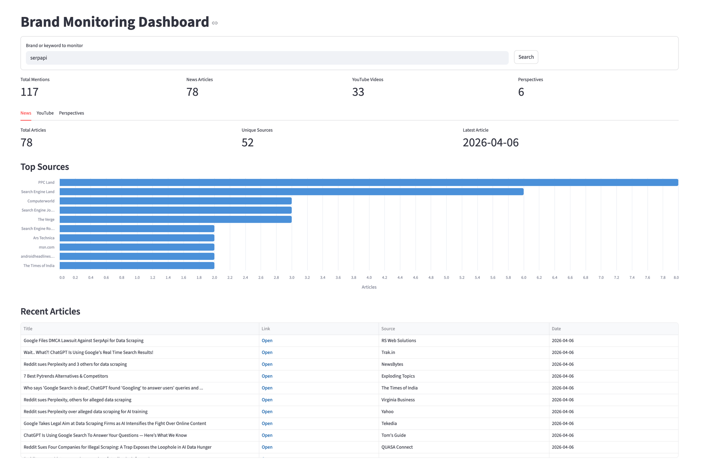The image size is (701, 466).
Task: Switch to the YouTube tab
Action: [x=45, y=113]
